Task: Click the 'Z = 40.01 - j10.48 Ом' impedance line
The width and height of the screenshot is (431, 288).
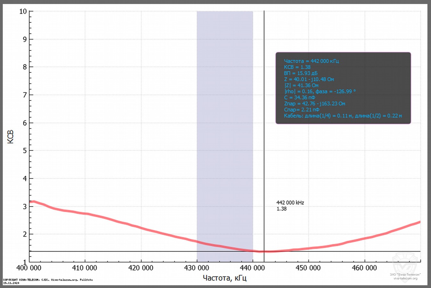Action: pos(309,79)
